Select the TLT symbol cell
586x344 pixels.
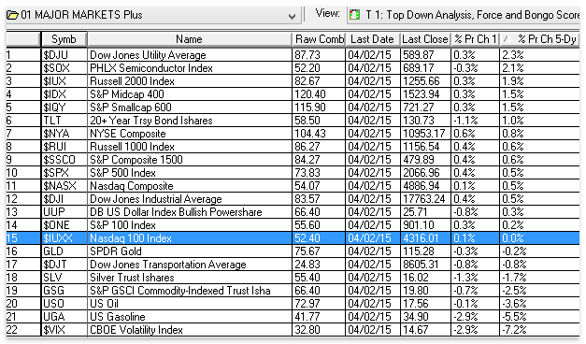coord(64,121)
